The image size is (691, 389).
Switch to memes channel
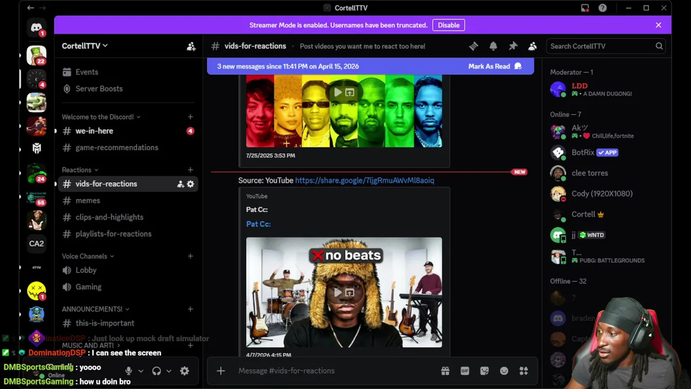pos(127,200)
